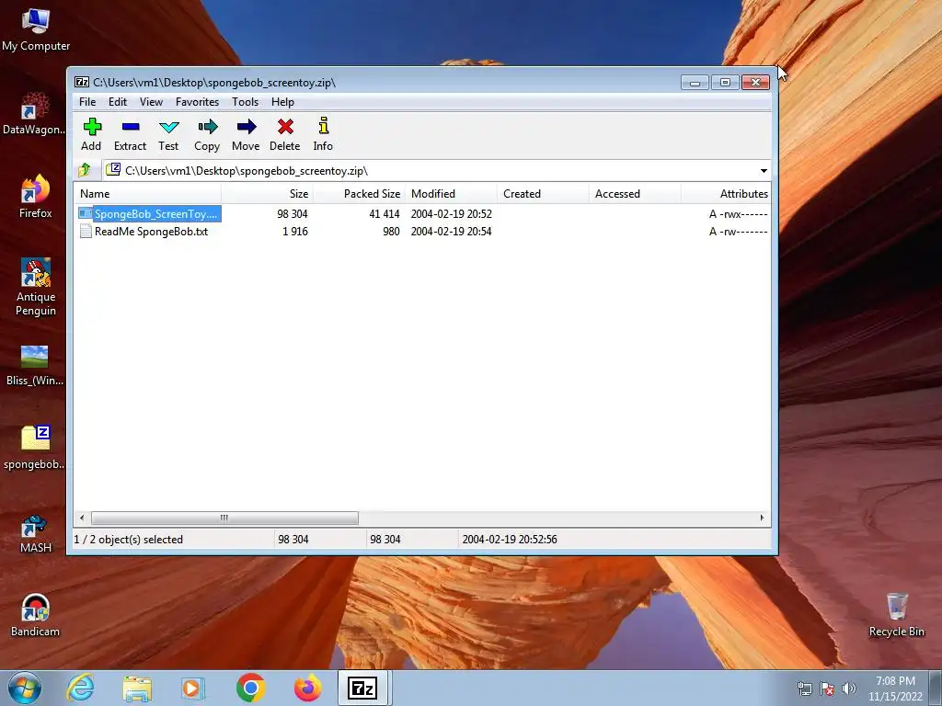
Task: Click the Firefox taskbar icon
Action: click(307, 688)
